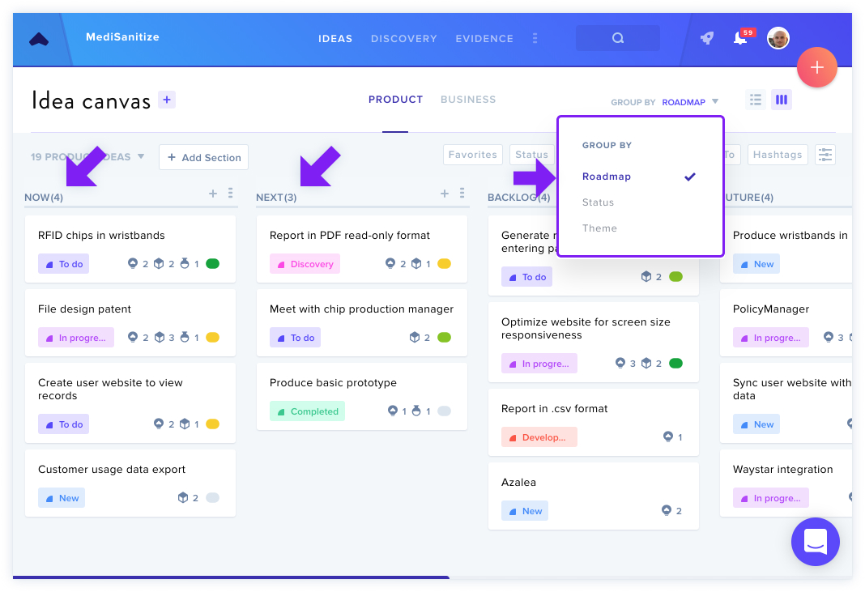
Task: Expand the Group By Roadmap dropdown
Action: click(690, 102)
